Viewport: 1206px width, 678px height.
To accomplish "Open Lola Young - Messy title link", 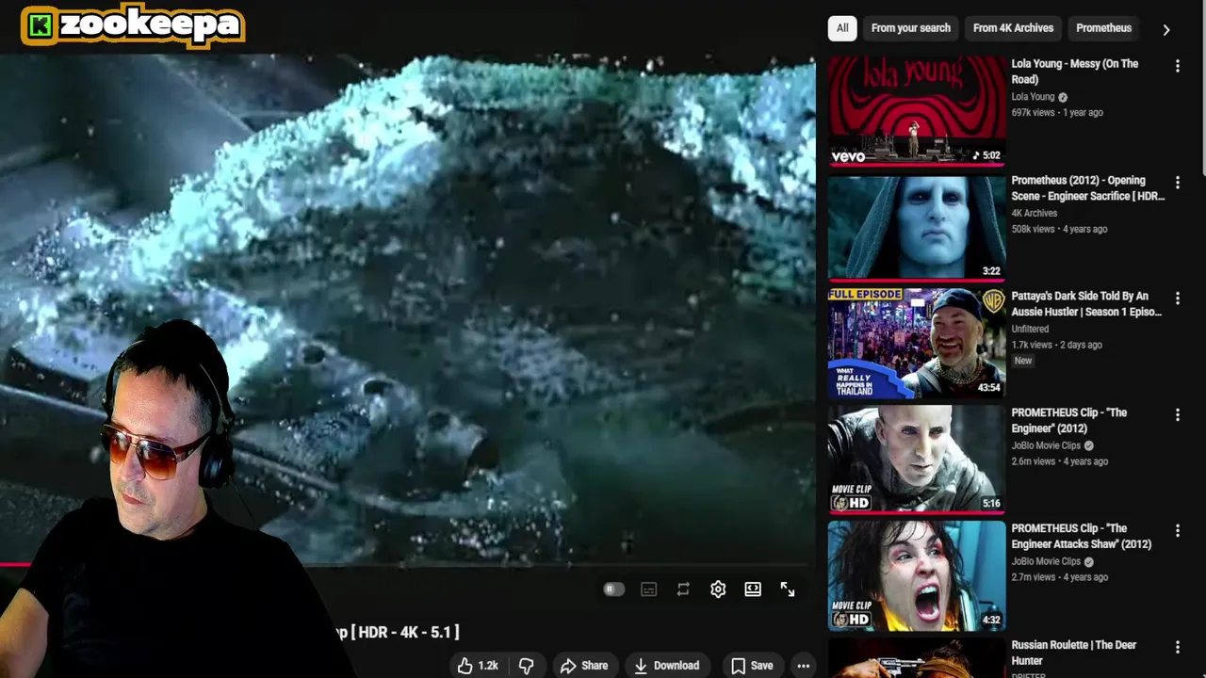I will click(x=1075, y=72).
